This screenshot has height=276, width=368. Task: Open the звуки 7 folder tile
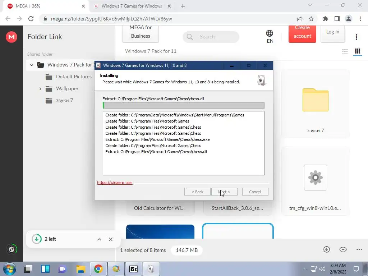(x=316, y=103)
